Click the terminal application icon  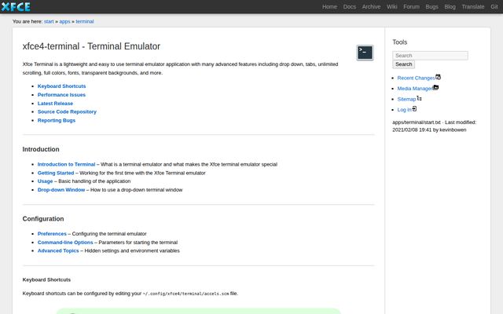[365, 53]
